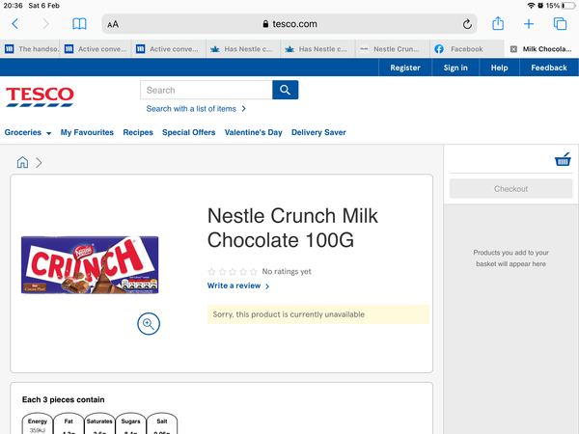Switch to 'The handso...' tab
This screenshot has height=434, width=579.
tap(30, 49)
